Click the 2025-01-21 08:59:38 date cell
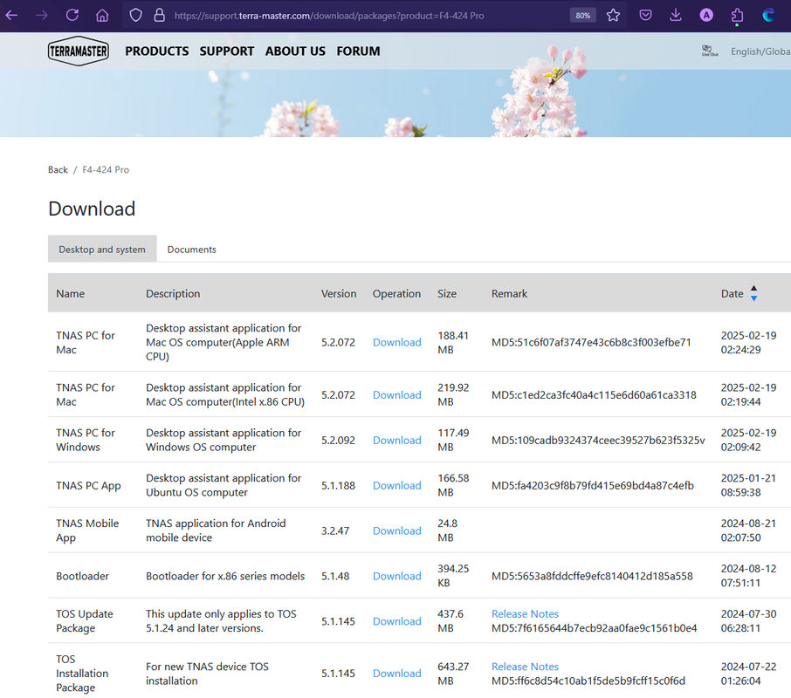Image resolution: width=791 pixels, height=698 pixels. pyautogui.click(x=748, y=485)
